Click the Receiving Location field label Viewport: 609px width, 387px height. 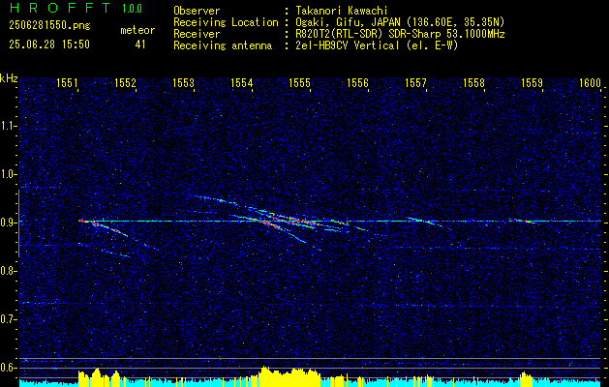(x=226, y=22)
